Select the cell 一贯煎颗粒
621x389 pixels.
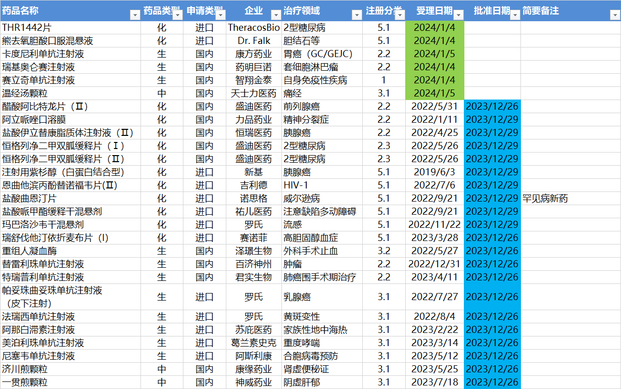pyautogui.click(x=71, y=382)
